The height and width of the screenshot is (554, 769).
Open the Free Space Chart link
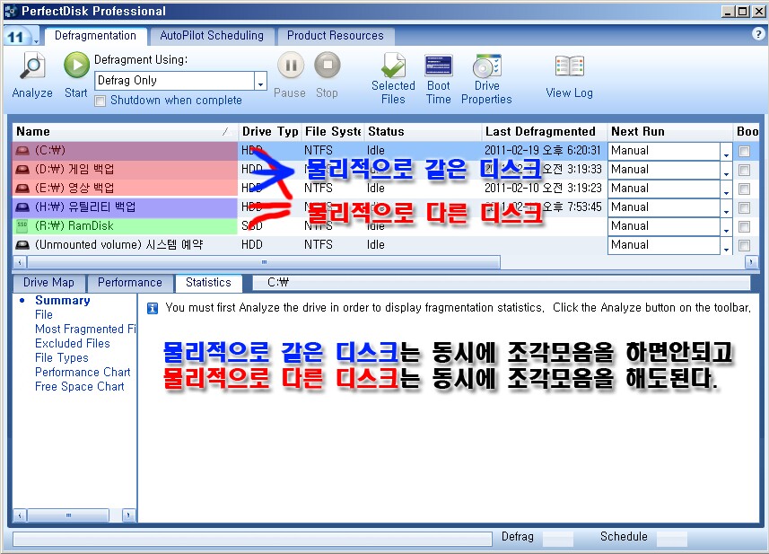(79, 387)
